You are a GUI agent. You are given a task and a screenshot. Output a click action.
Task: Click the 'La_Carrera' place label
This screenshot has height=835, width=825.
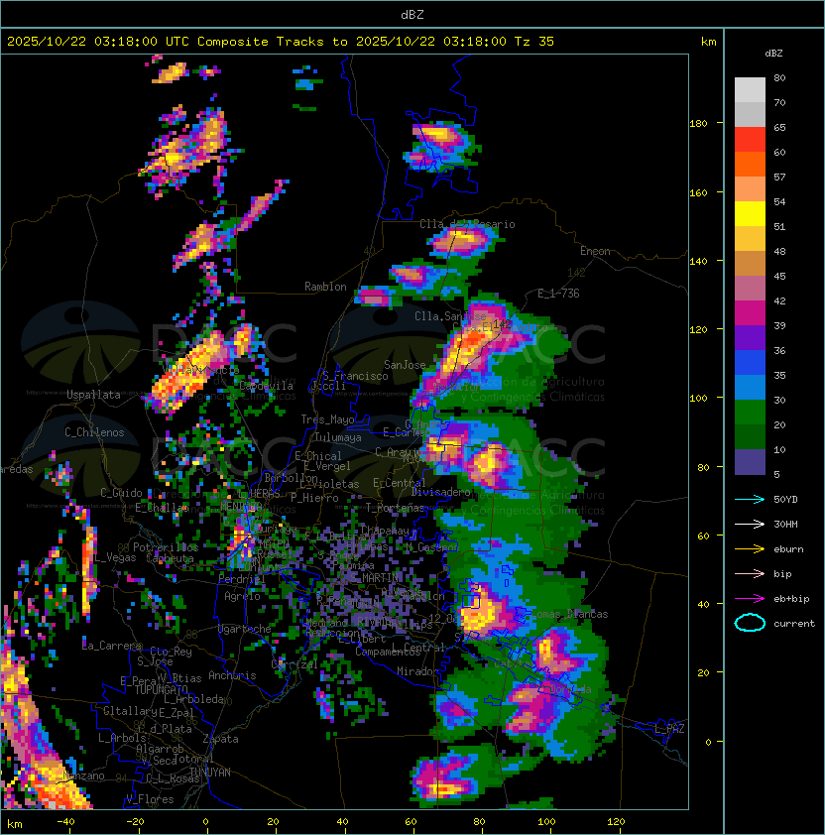[x=112, y=646]
